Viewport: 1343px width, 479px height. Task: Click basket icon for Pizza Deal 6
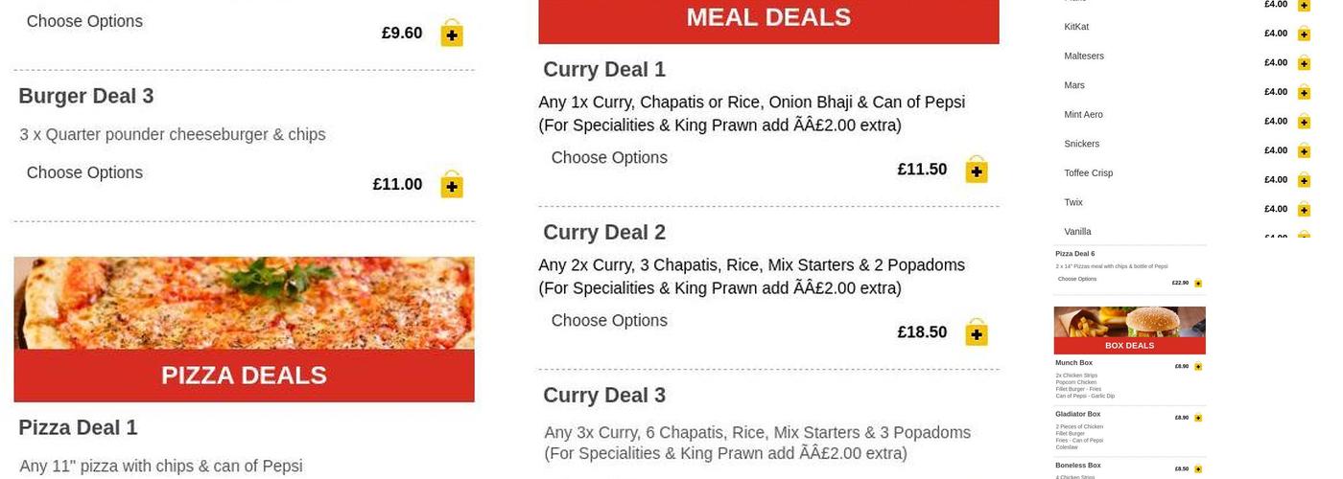pos(1198,283)
